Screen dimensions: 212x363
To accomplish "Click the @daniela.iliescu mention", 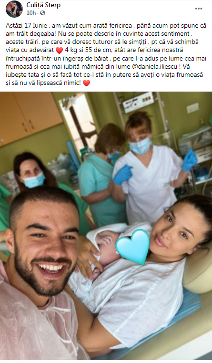I will point(158,67).
